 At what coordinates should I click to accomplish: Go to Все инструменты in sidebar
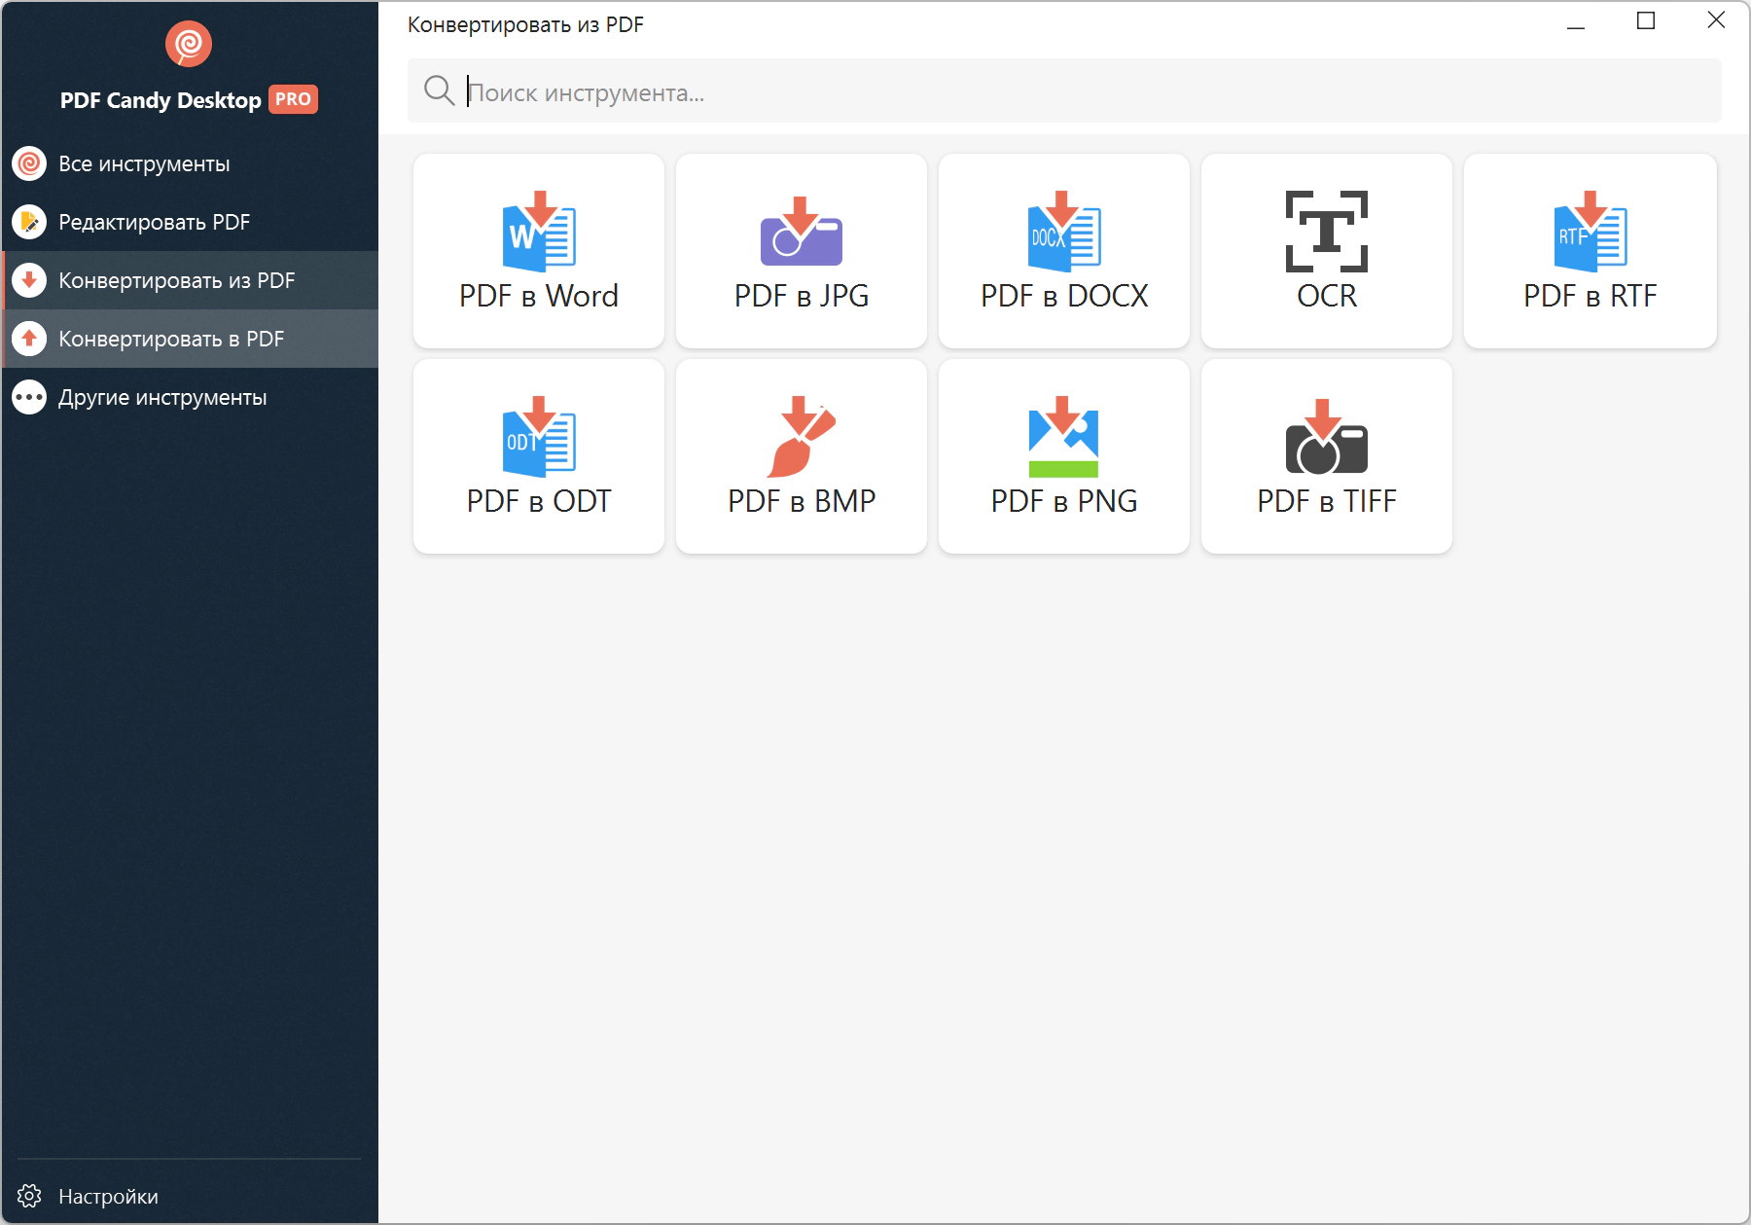point(144,164)
